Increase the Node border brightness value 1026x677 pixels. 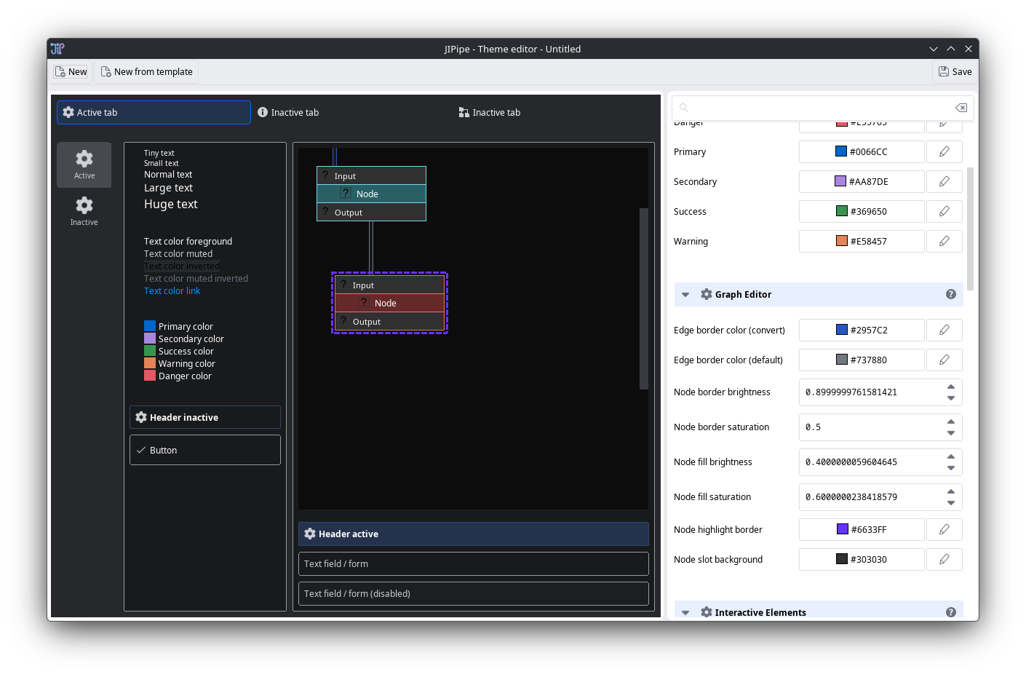click(x=951, y=387)
